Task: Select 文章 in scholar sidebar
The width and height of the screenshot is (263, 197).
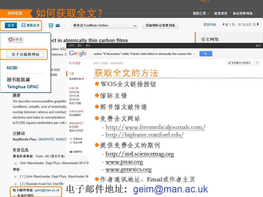Action: coord(72,74)
